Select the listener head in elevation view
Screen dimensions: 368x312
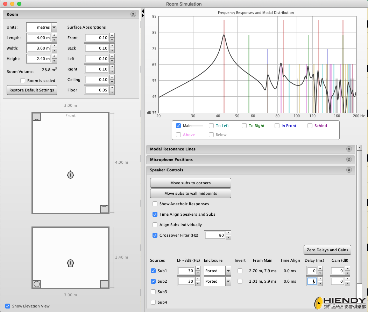70,263
